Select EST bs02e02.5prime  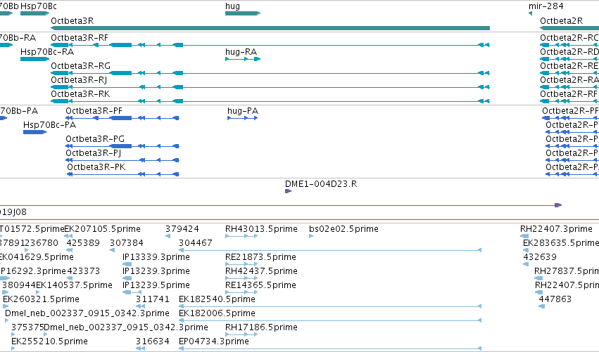[343, 229]
